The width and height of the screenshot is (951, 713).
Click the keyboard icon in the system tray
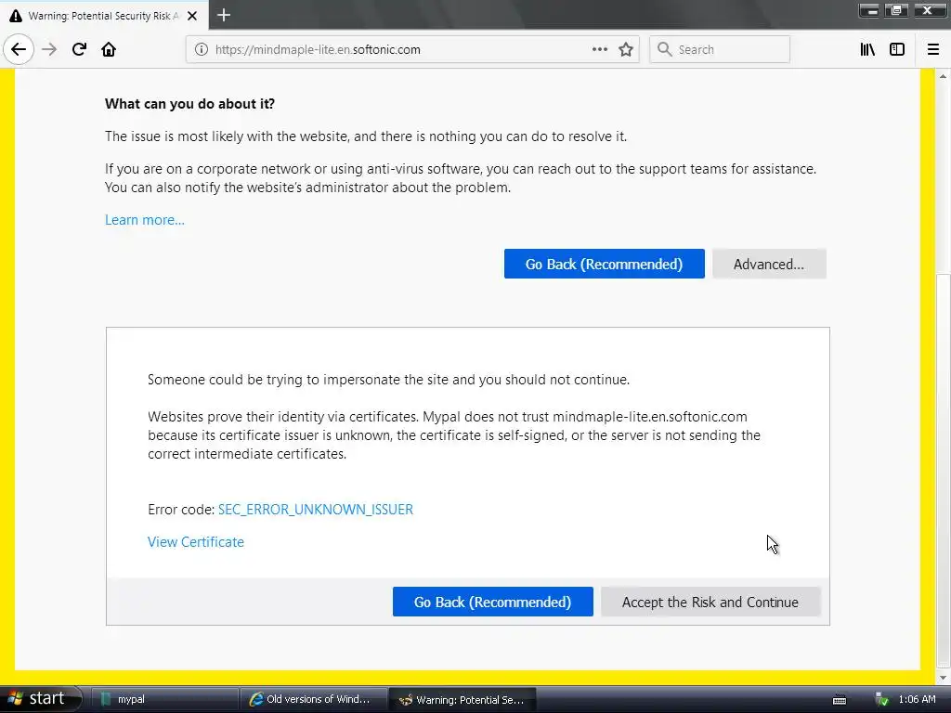(840, 700)
